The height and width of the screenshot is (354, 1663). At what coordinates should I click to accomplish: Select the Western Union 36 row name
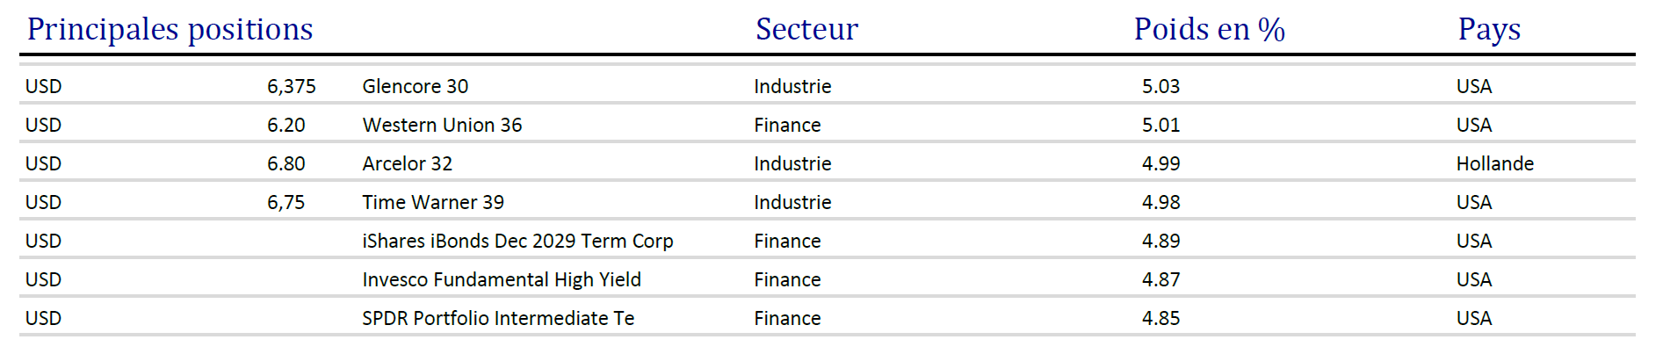tap(442, 125)
